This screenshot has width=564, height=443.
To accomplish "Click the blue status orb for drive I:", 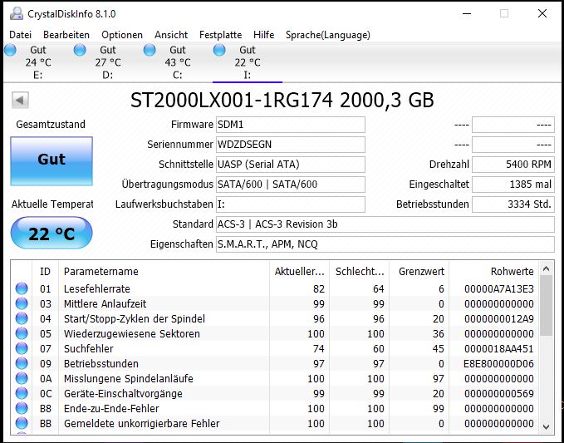I will 219,50.
